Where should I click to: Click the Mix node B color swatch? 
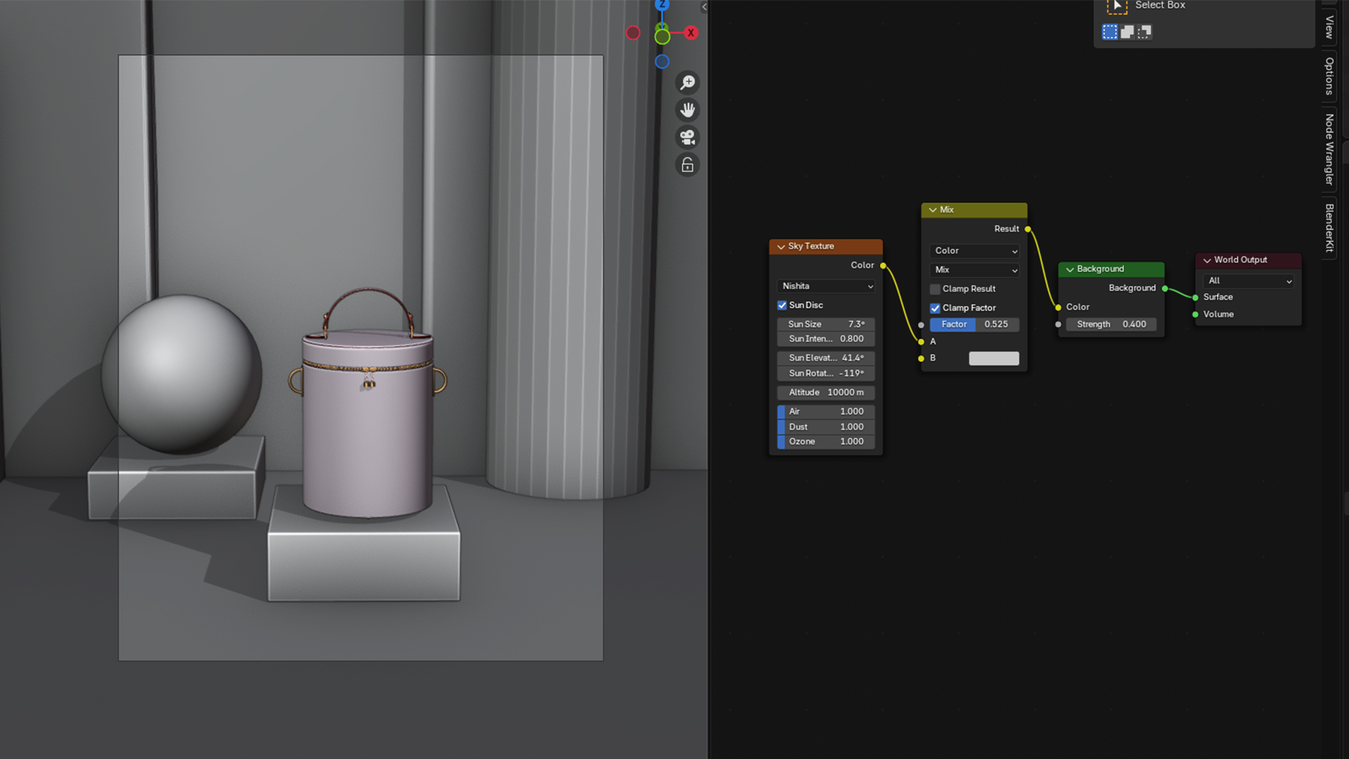point(993,358)
